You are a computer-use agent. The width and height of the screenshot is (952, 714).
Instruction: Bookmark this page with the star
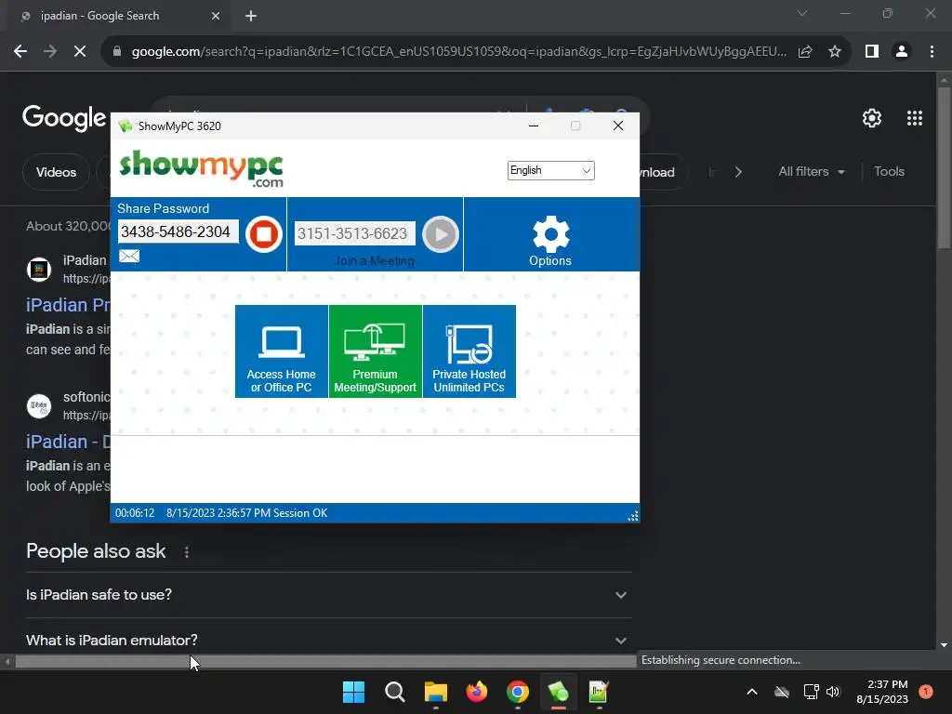835,52
